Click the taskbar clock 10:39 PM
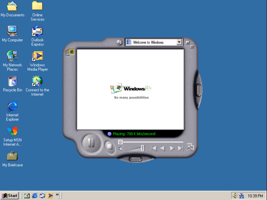This screenshot has width=267, height=200. pos(255,196)
